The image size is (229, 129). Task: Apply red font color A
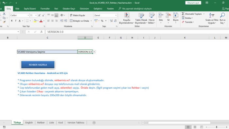click(x=41, y=21)
